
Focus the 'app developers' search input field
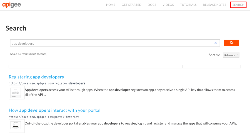tap(111, 43)
